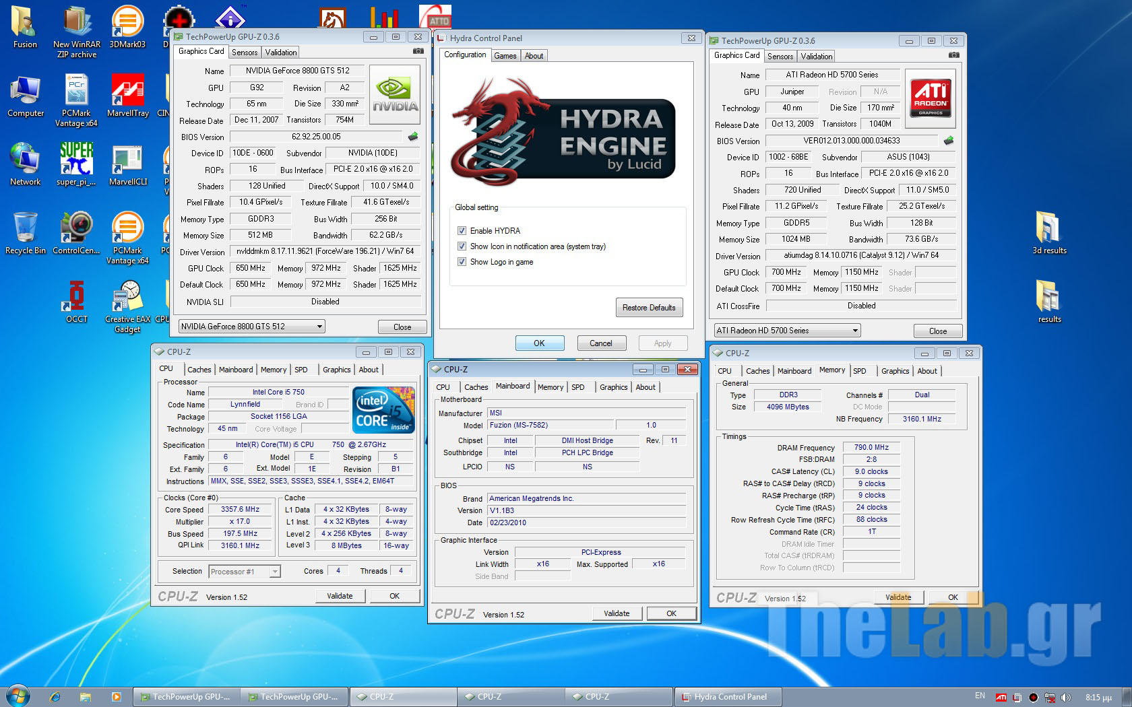The image size is (1132, 707).
Task: Launch Internet Explorer from taskbar
Action: (x=55, y=697)
